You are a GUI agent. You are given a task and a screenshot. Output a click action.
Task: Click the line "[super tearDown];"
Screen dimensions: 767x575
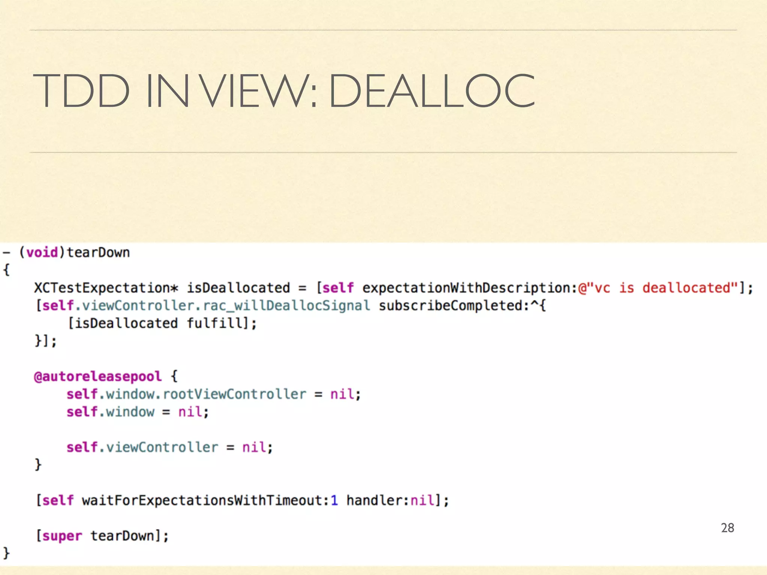coord(102,536)
